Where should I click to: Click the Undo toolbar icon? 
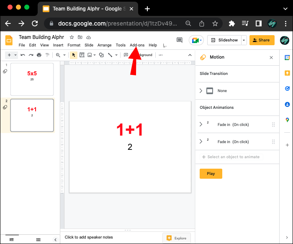[x=23, y=55]
